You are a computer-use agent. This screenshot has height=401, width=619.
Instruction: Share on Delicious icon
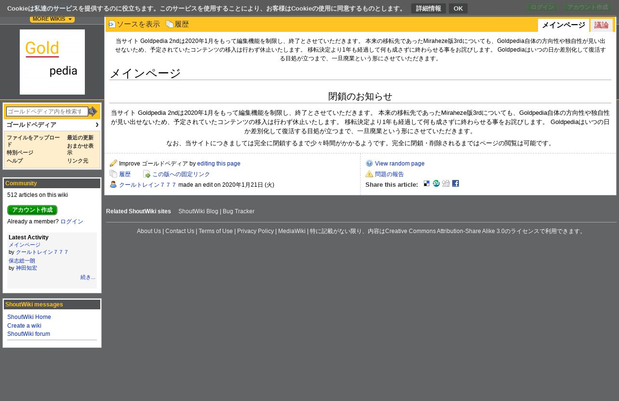pyautogui.click(x=427, y=183)
